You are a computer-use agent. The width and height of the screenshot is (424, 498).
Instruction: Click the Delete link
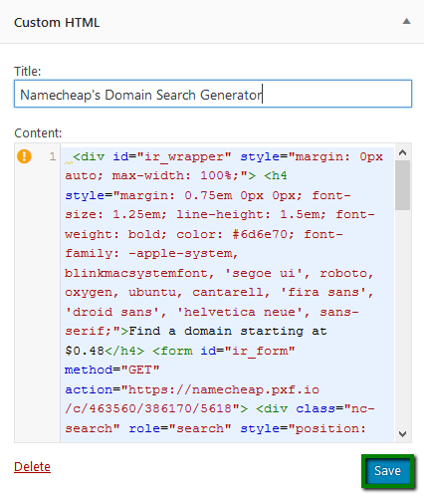[x=32, y=466]
